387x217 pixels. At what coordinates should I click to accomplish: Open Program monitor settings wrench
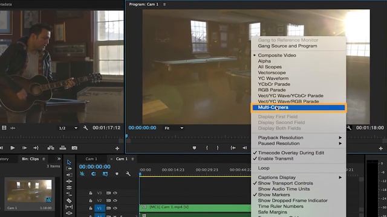click(349, 128)
